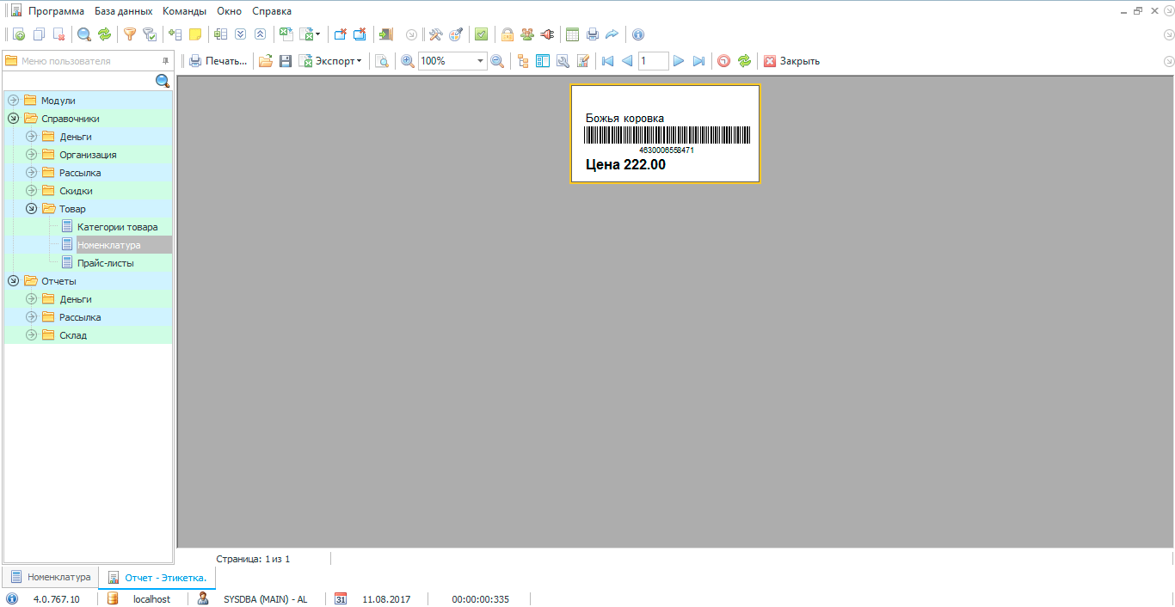Click the page number input field
1175x607 pixels.
click(x=654, y=61)
